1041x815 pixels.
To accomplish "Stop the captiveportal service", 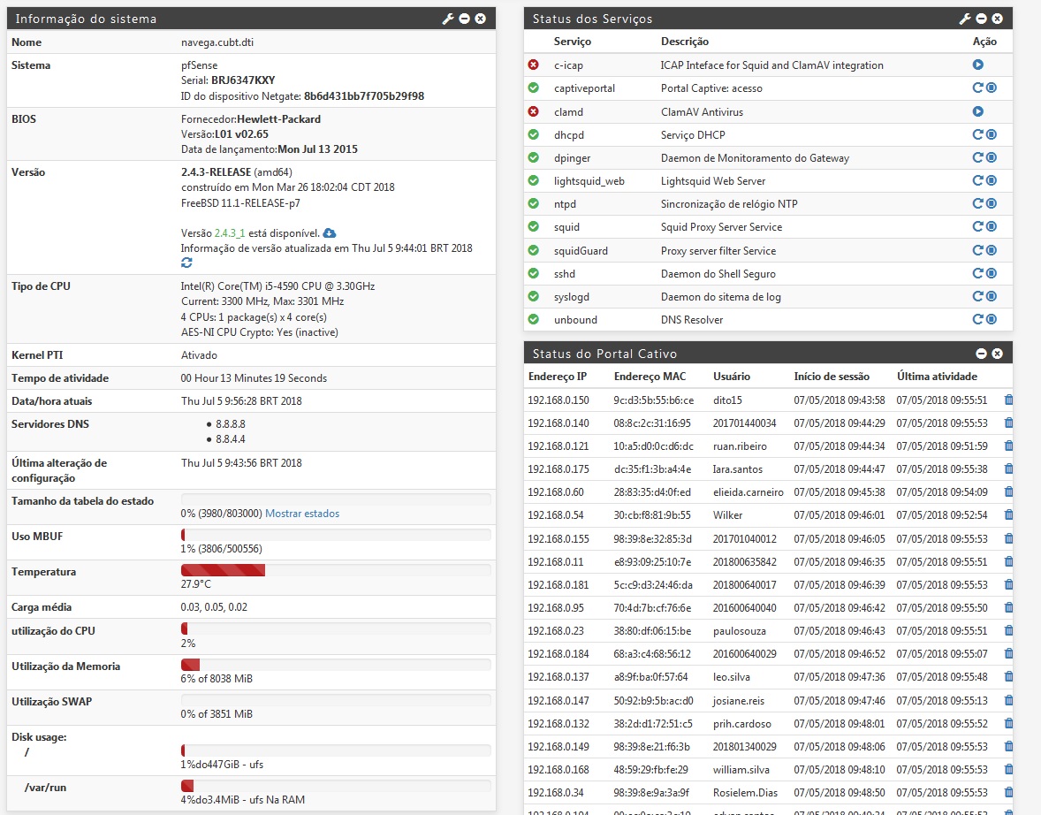I will coord(992,88).
